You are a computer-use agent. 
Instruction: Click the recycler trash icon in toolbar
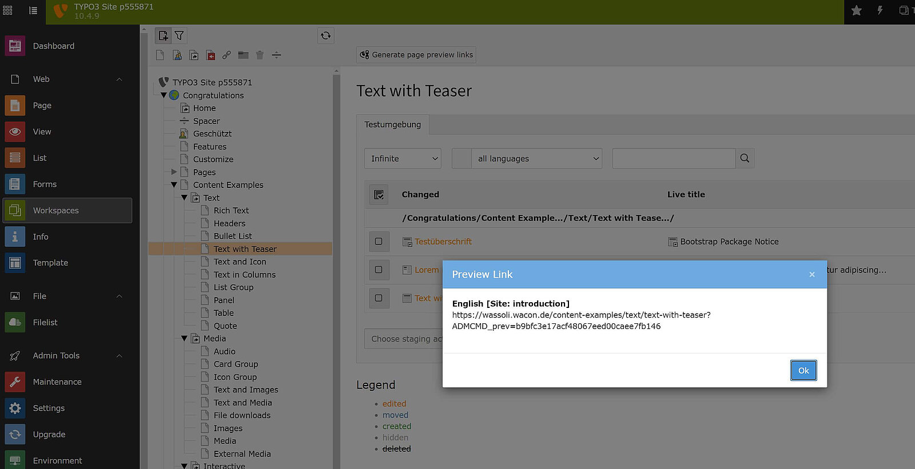click(x=260, y=55)
